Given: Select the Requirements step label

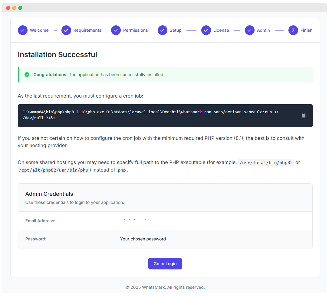Looking at the screenshot, I should click(87, 30).
